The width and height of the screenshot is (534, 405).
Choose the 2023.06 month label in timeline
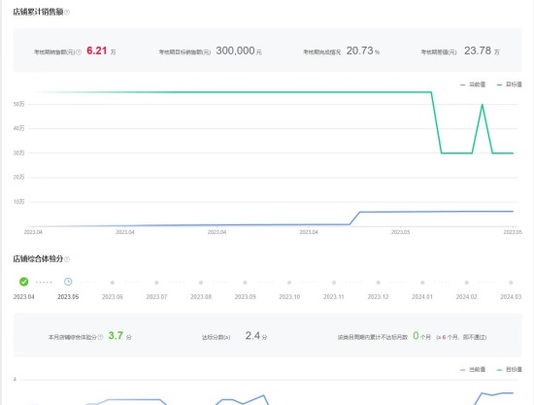tap(113, 297)
